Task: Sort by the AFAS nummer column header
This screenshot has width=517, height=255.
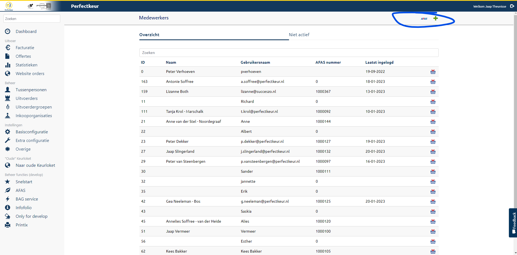Action: point(328,62)
